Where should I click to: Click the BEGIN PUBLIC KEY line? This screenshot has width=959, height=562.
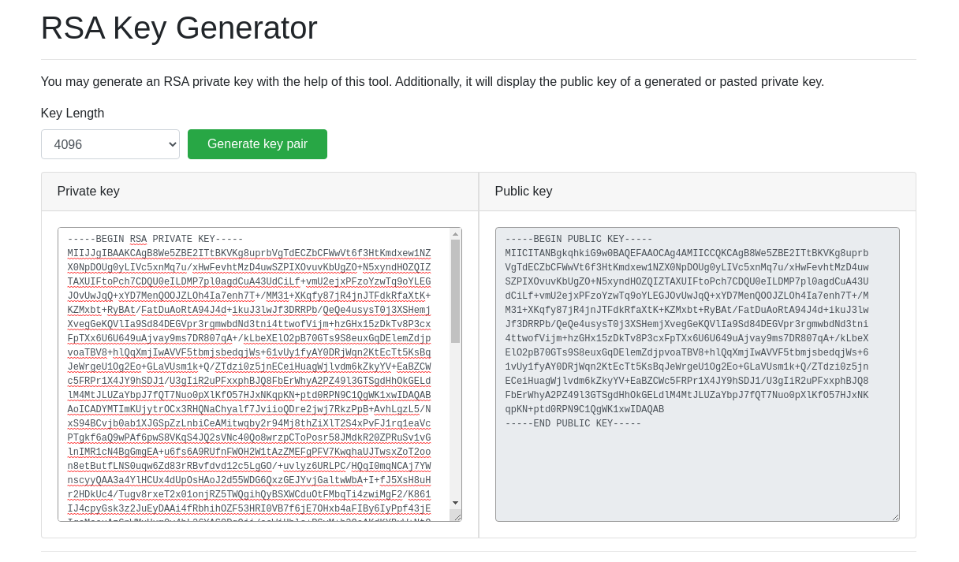click(579, 240)
